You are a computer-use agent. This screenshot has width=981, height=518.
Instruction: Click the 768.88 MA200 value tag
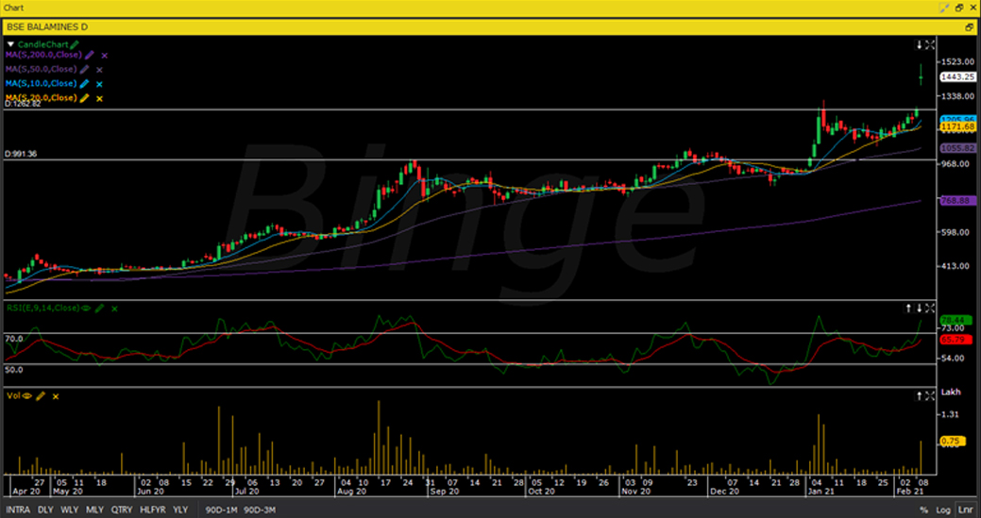point(957,201)
